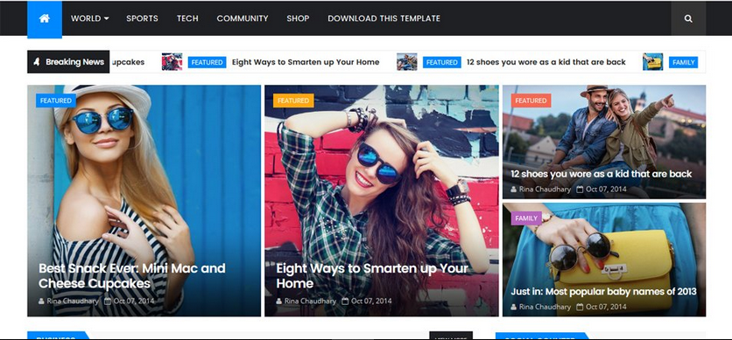
Task: Expand the WORLD dropdown menu
Action: pos(89,18)
